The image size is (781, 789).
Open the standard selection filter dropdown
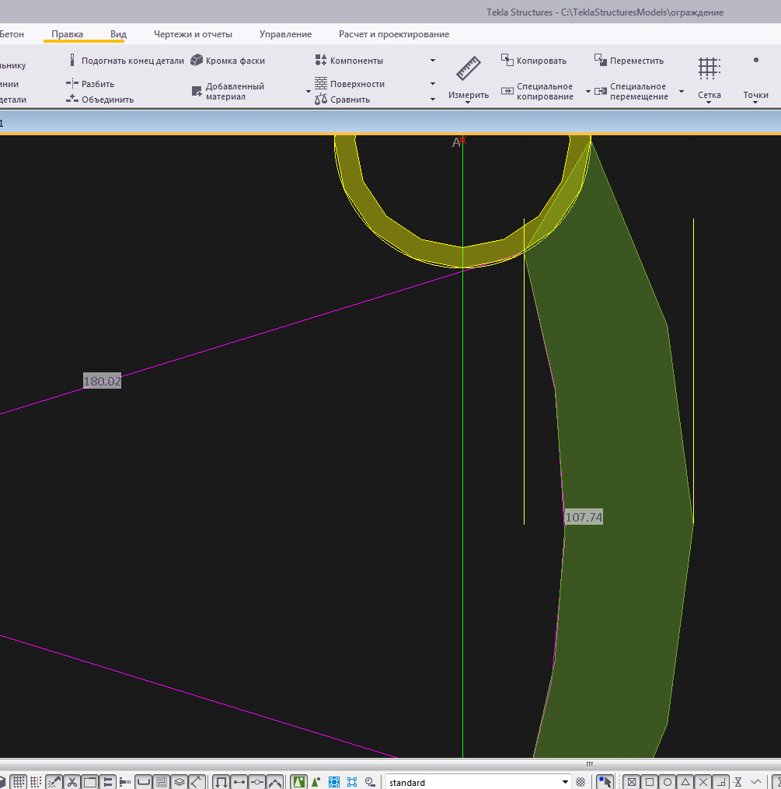[x=565, y=782]
